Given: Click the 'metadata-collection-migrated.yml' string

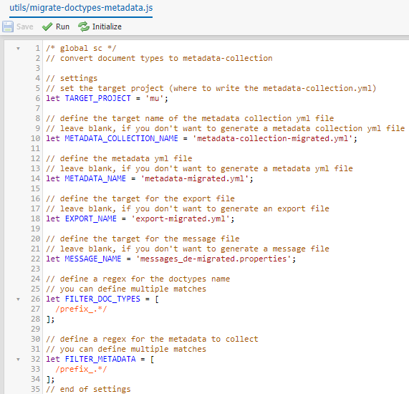Looking at the screenshot, I should point(273,138).
